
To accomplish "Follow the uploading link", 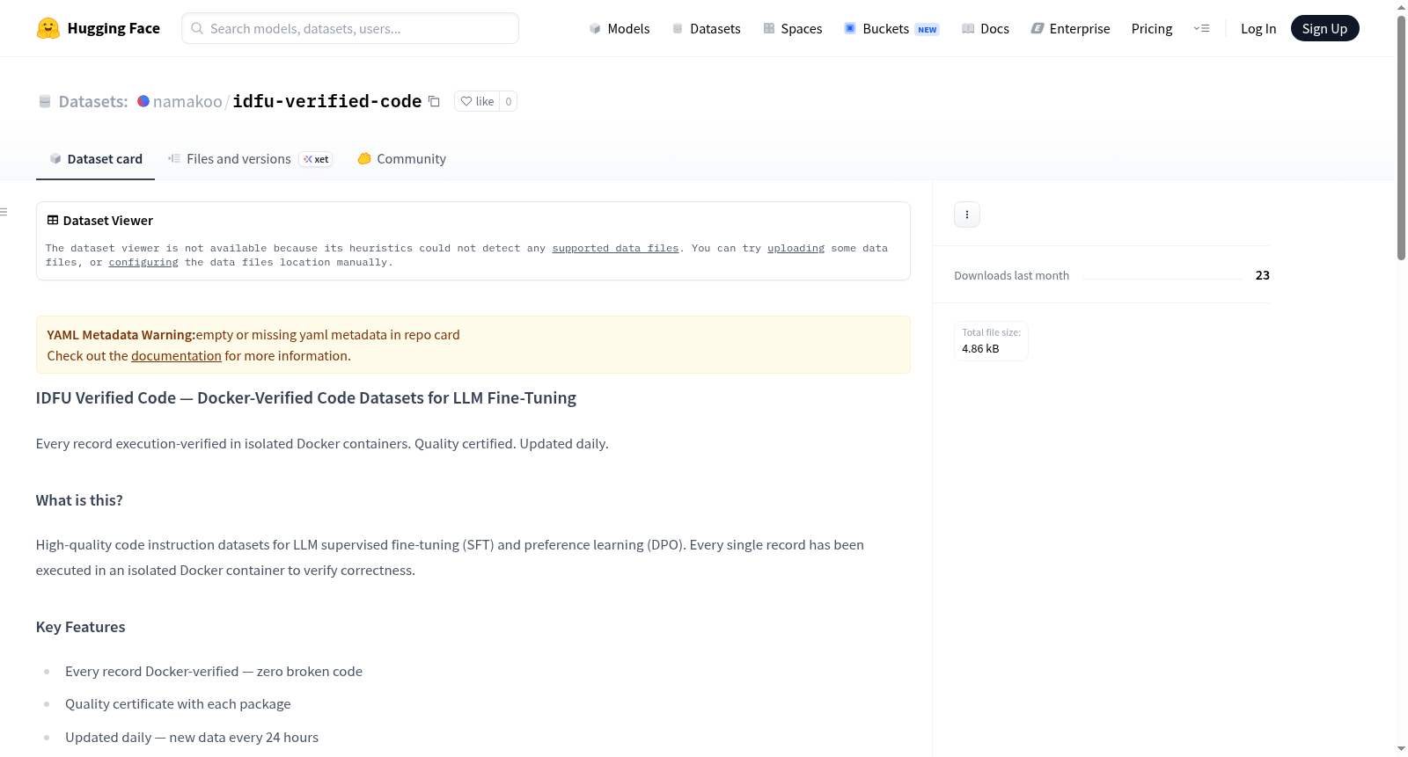I will pos(796,248).
